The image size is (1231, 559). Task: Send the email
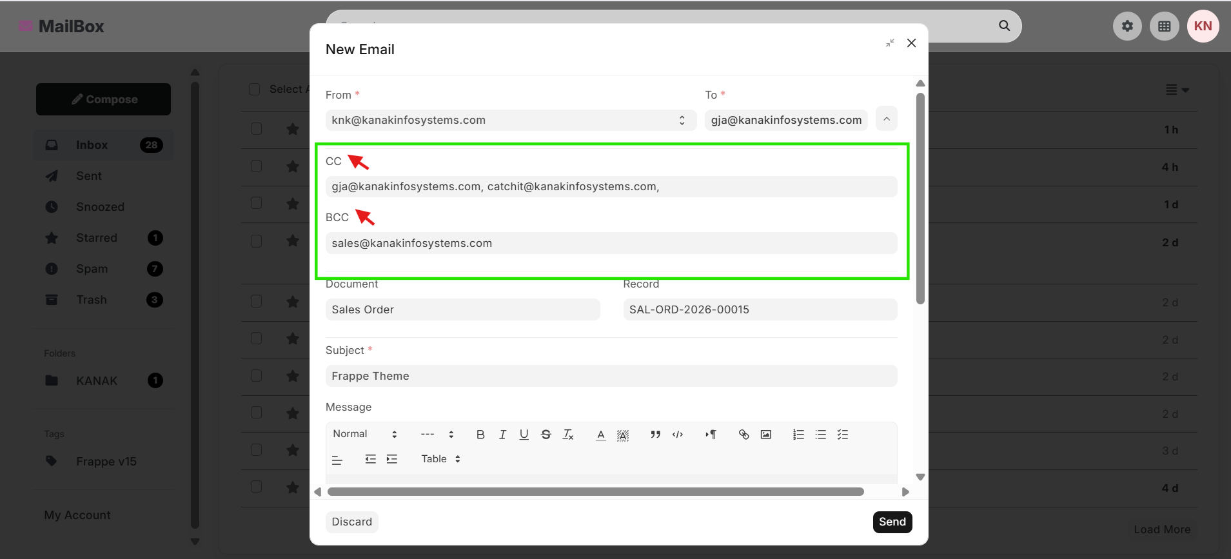[x=892, y=522]
